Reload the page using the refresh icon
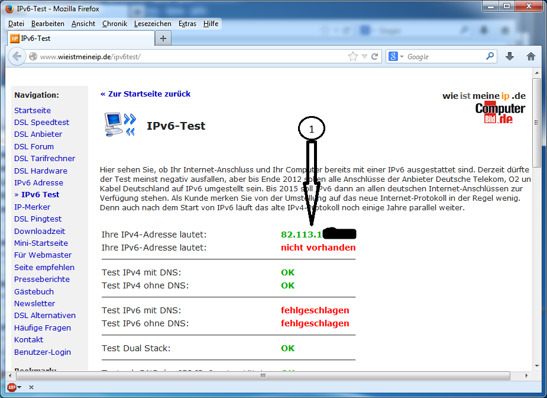The image size is (547, 398). 374,56
